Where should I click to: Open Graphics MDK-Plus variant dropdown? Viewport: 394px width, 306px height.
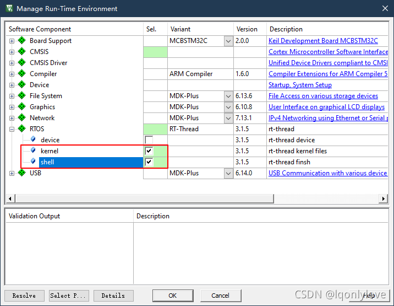pyautogui.click(x=228, y=107)
